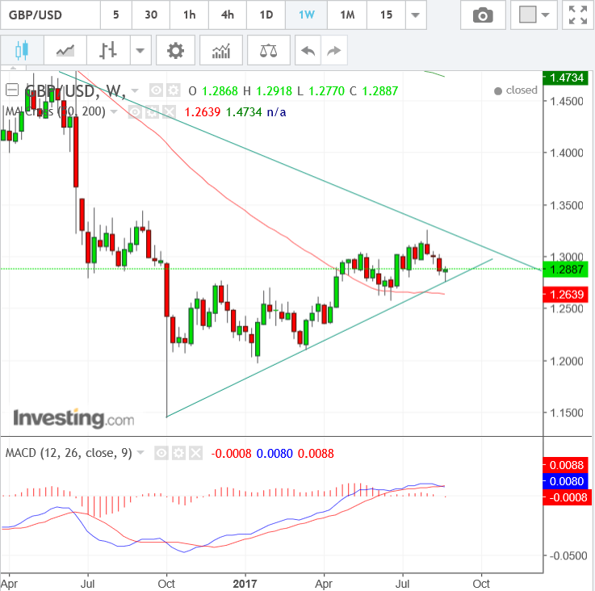Image resolution: width=595 pixels, height=591 pixels.
Task: Click the MACD (12, 26, close, 9) title
Action: (69, 453)
